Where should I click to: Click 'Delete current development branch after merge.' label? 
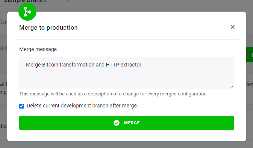pyautogui.click(x=82, y=106)
